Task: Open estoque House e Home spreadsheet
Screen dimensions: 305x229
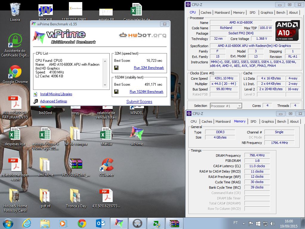Action: click(x=46, y=139)
